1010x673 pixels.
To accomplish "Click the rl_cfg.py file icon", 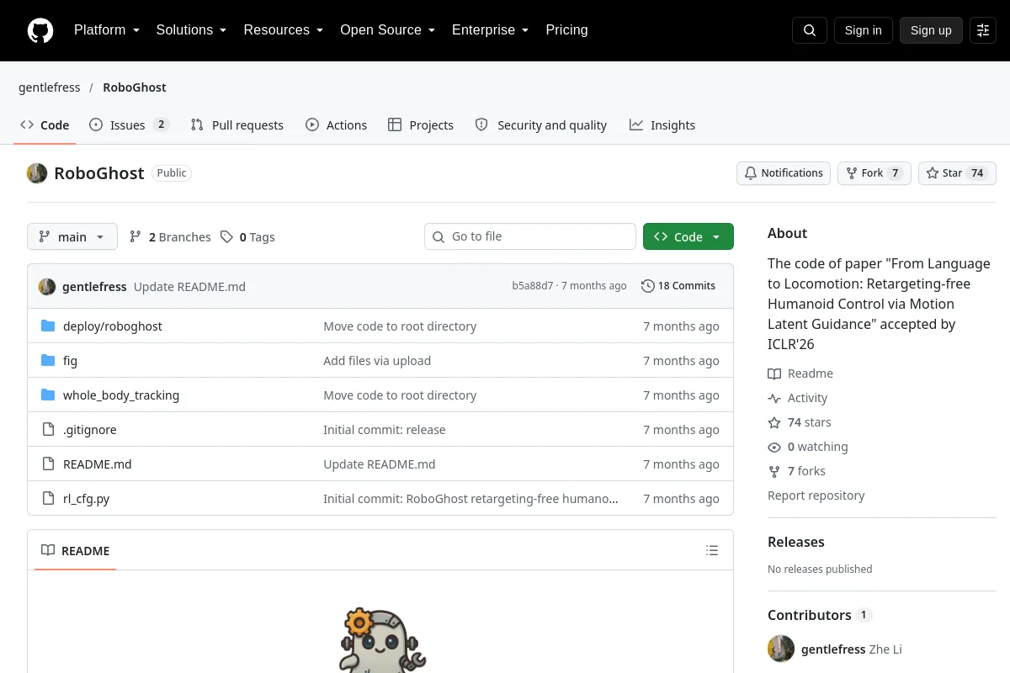I will (48, 499).
